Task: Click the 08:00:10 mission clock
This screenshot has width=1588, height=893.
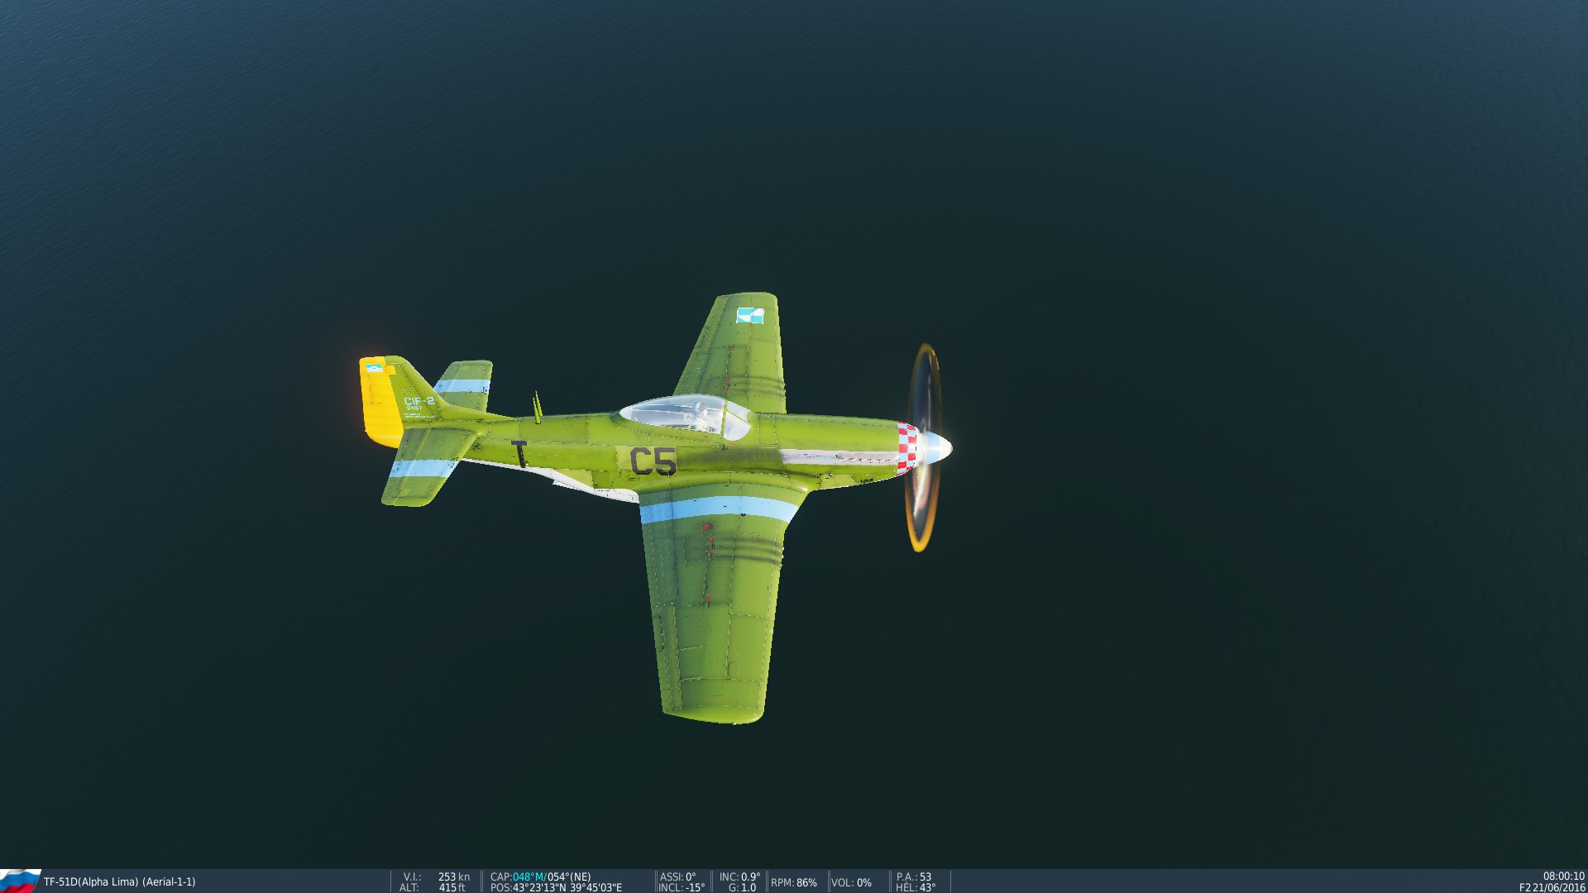Action: click(x=1563, y=876)
